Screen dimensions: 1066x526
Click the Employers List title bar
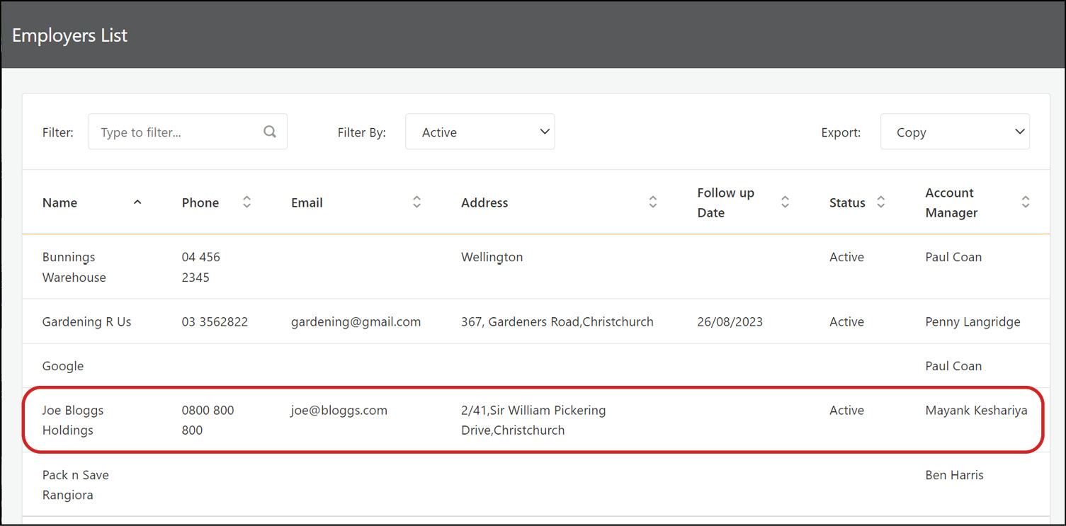[x=69, y=35]
